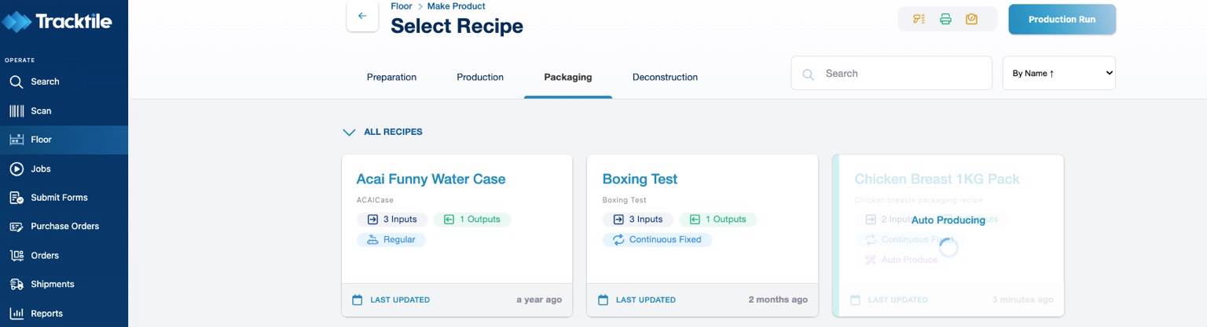Viewport: 1207px width, 327px height.
Task: Open Scan from the sidebar
Action: pyautogui.click(x=40, y=111)
